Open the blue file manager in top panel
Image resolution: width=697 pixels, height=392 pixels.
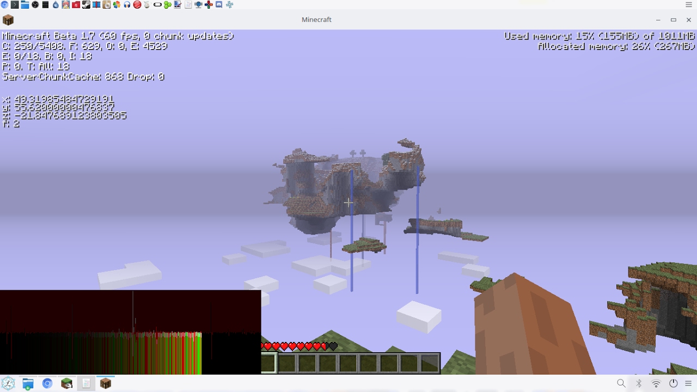pyautogui.click(x=25, y=5)
